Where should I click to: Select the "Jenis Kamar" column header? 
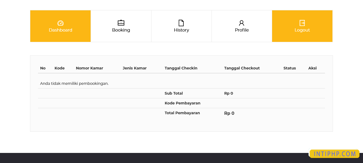[x=134, y=68]
